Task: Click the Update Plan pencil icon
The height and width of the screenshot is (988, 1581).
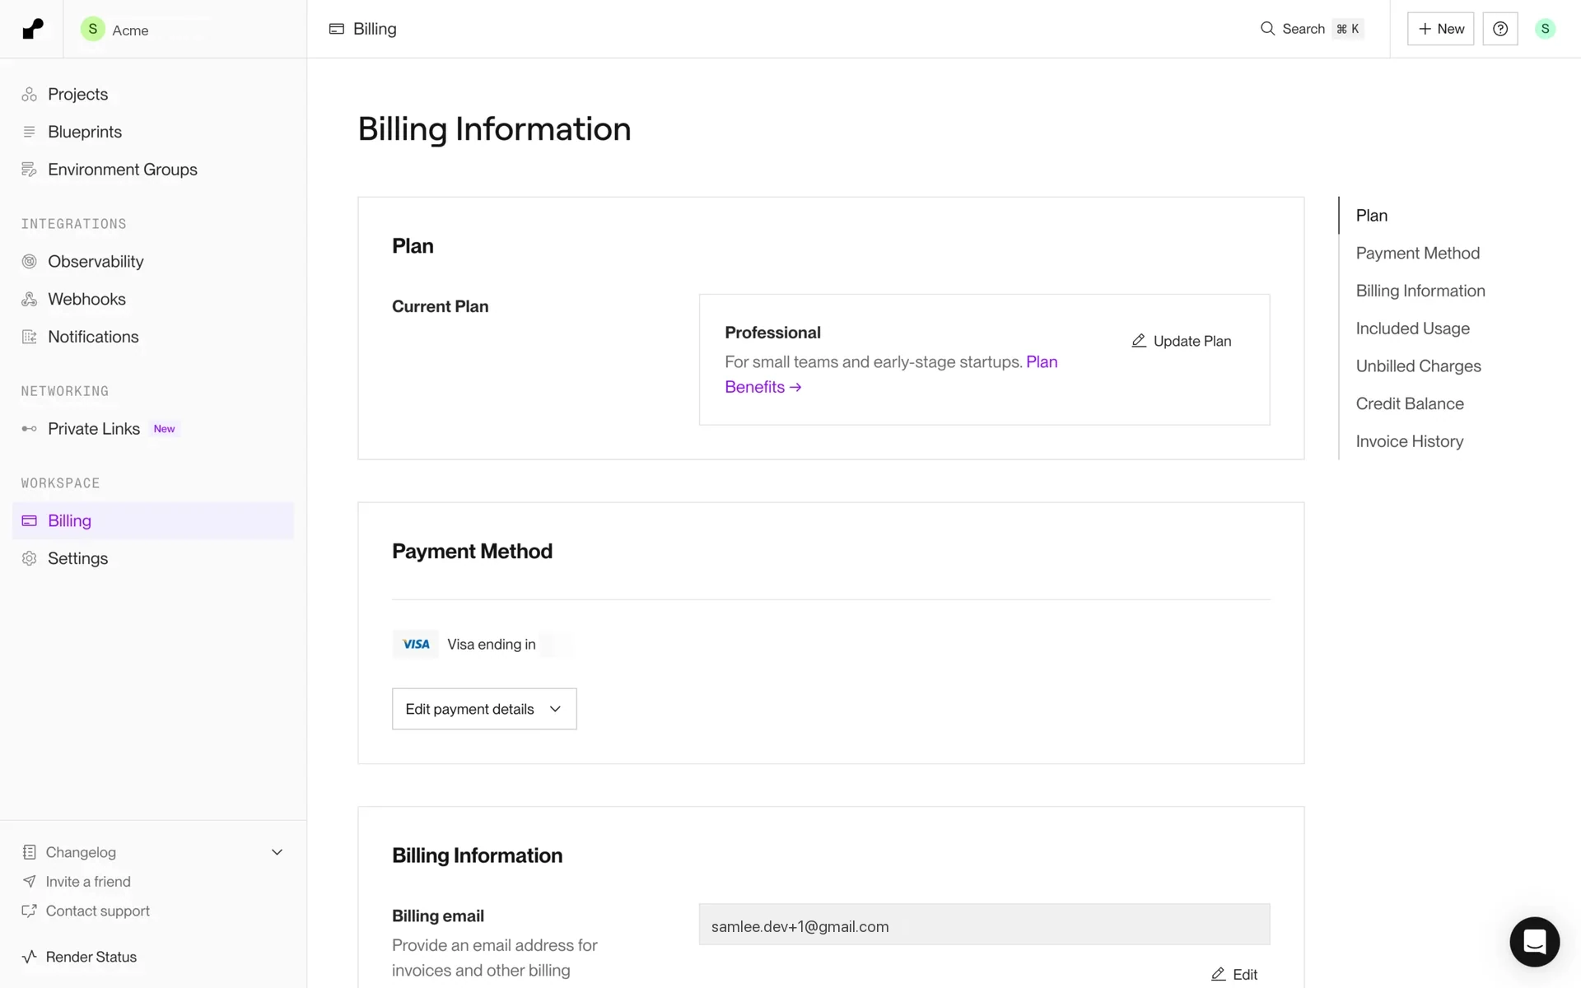Action: pos(1139,341)
